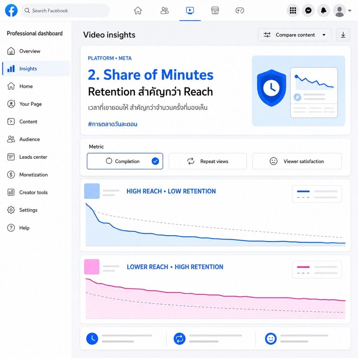The width and height of the screenshot is (358, 358).
Task: Open the Marketplace tab icon
Action: tap(215, 10)
